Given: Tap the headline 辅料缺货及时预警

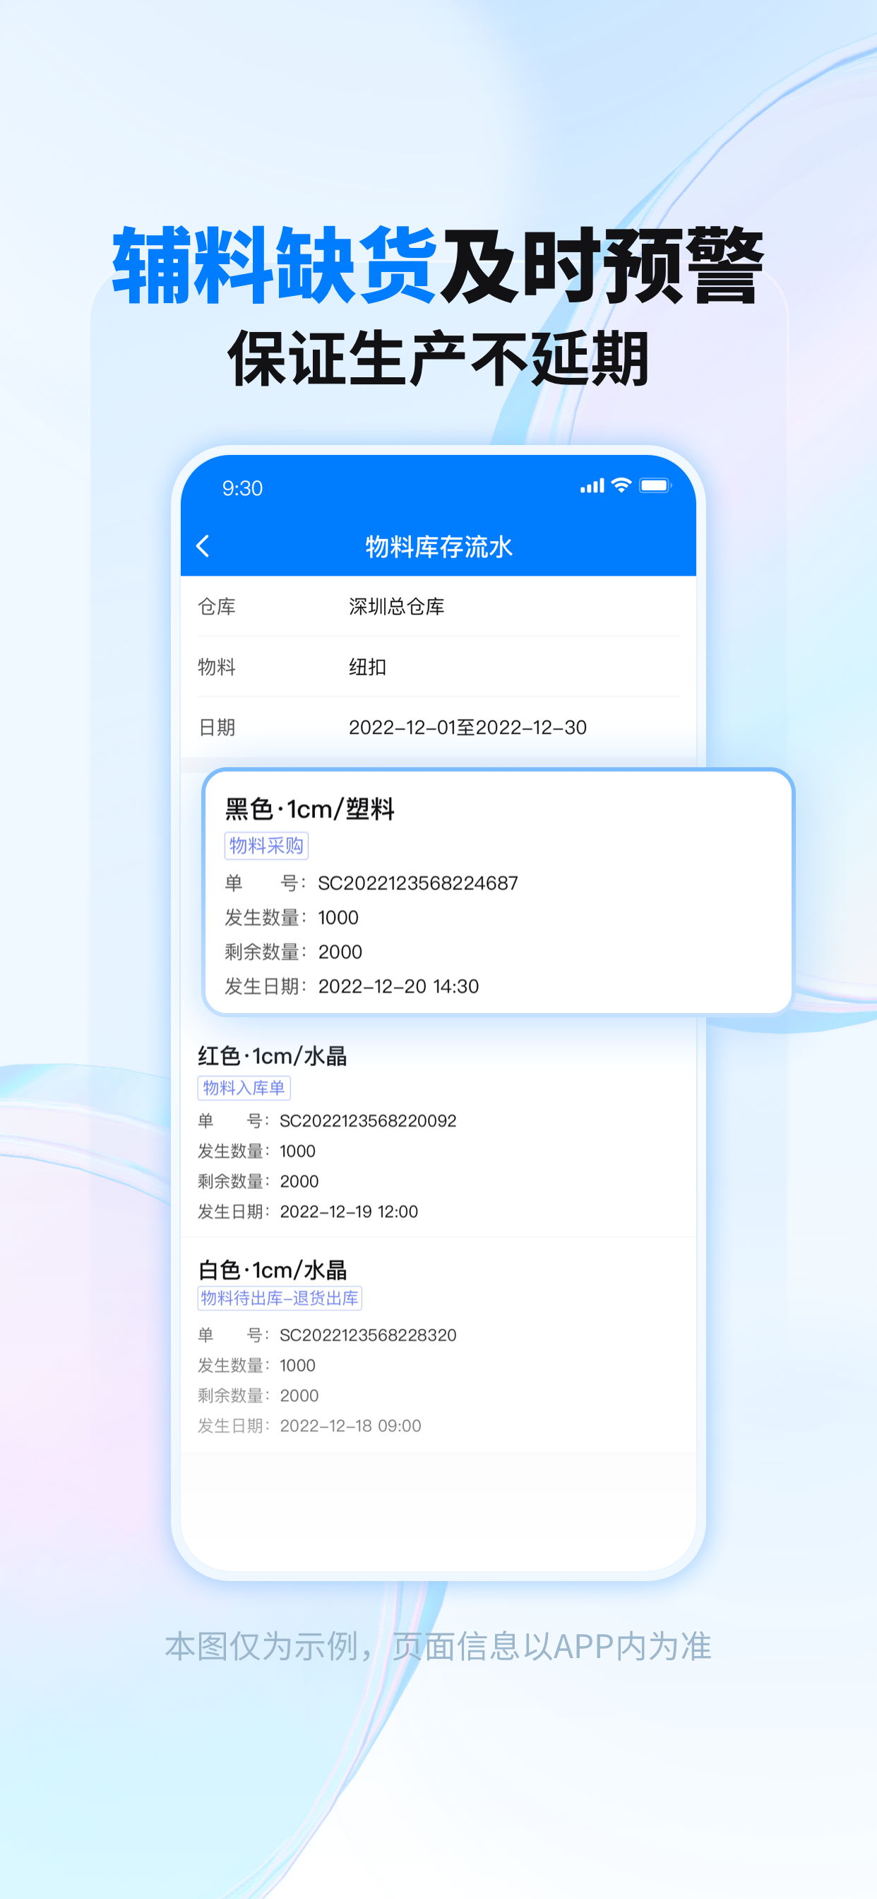Looking at the screenshot, I should [438, 266].
